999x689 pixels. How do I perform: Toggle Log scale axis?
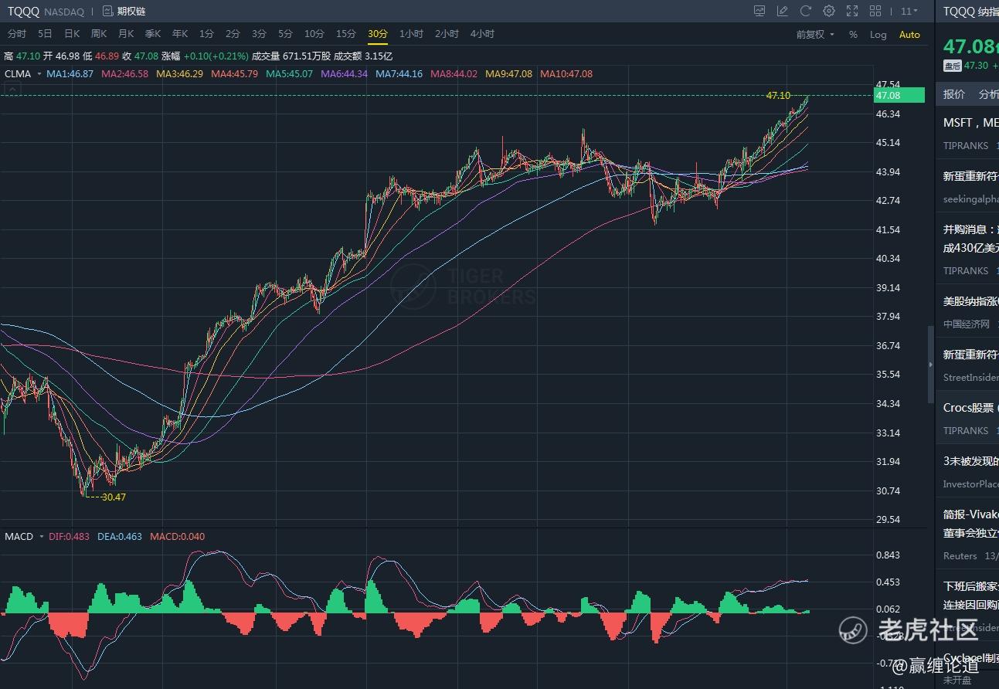pyautogui.click(x=878, y=35)
